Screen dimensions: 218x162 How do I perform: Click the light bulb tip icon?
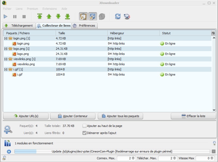click(214, 143)
